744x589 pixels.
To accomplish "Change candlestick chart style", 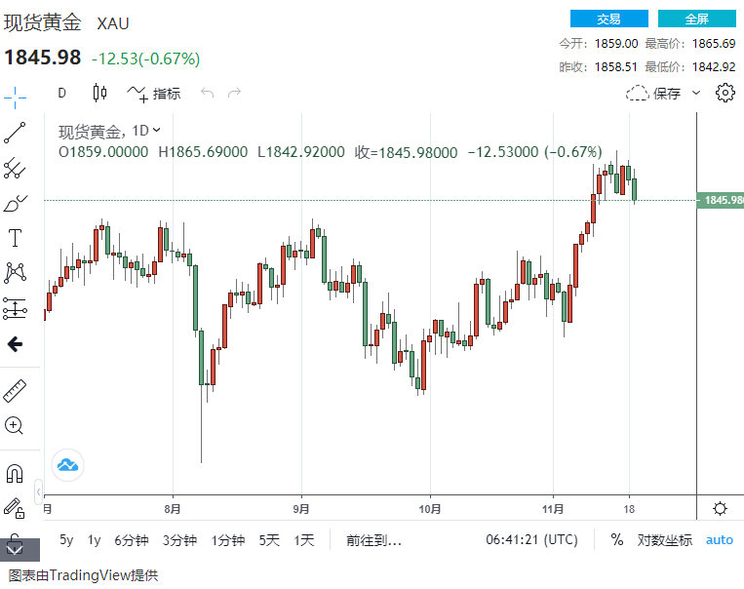I will click(99, 94).
